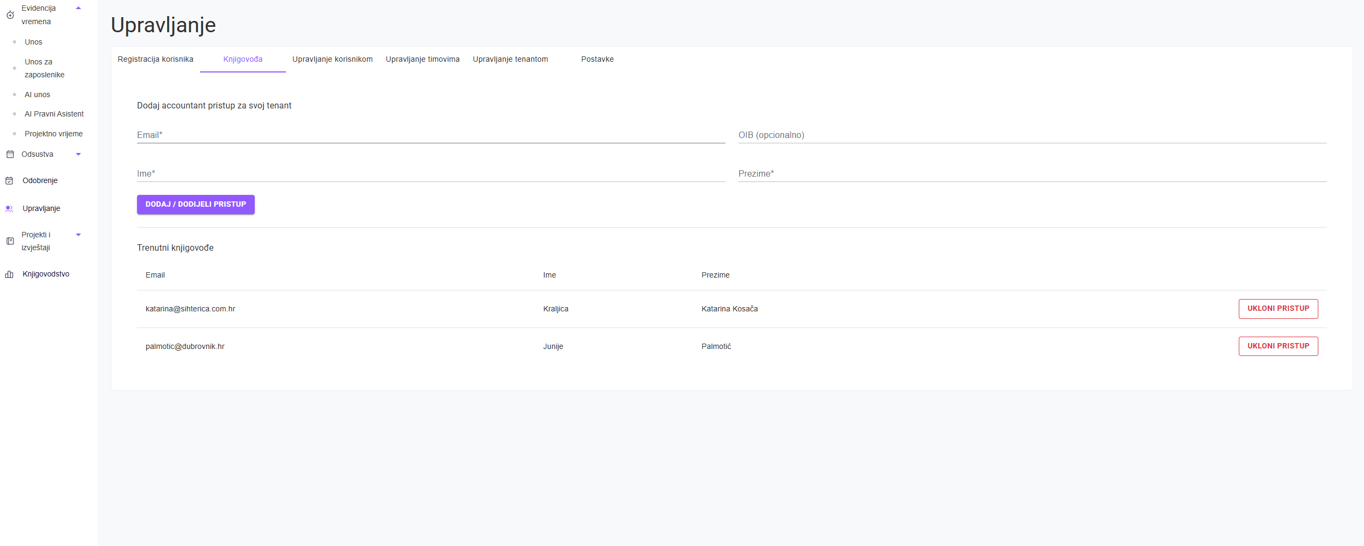Expand the Odsustva submenu arrow
Screen dimensions: 1364x546
(78, 155)
